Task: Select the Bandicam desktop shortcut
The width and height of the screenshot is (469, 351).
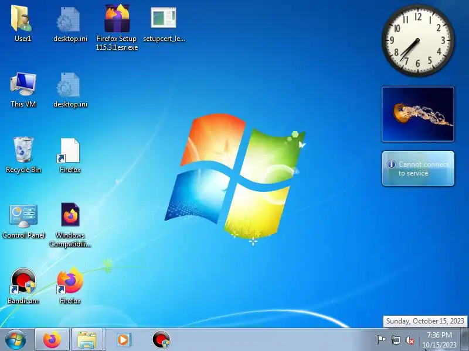Action: pyautogui.click(x=23, y=281)
